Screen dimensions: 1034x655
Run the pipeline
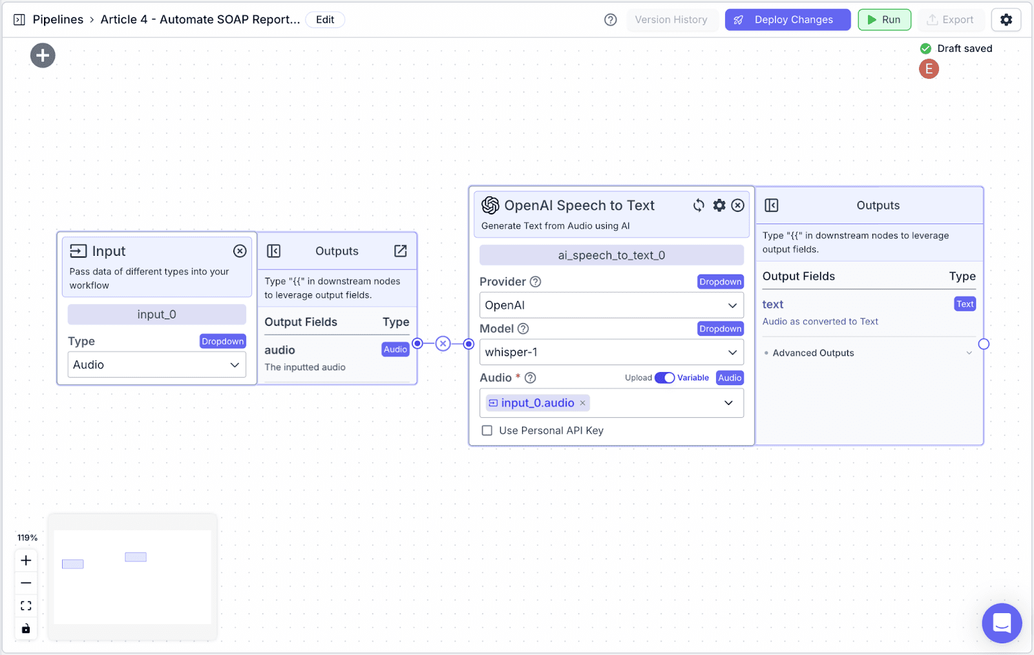(x=884, y=19)
